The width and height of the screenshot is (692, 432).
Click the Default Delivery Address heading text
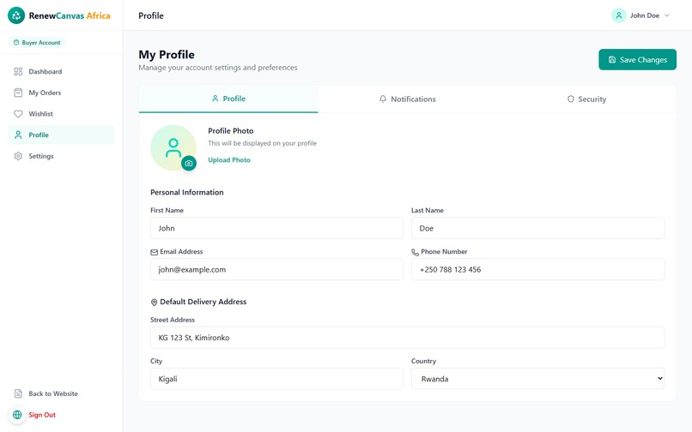203,302
